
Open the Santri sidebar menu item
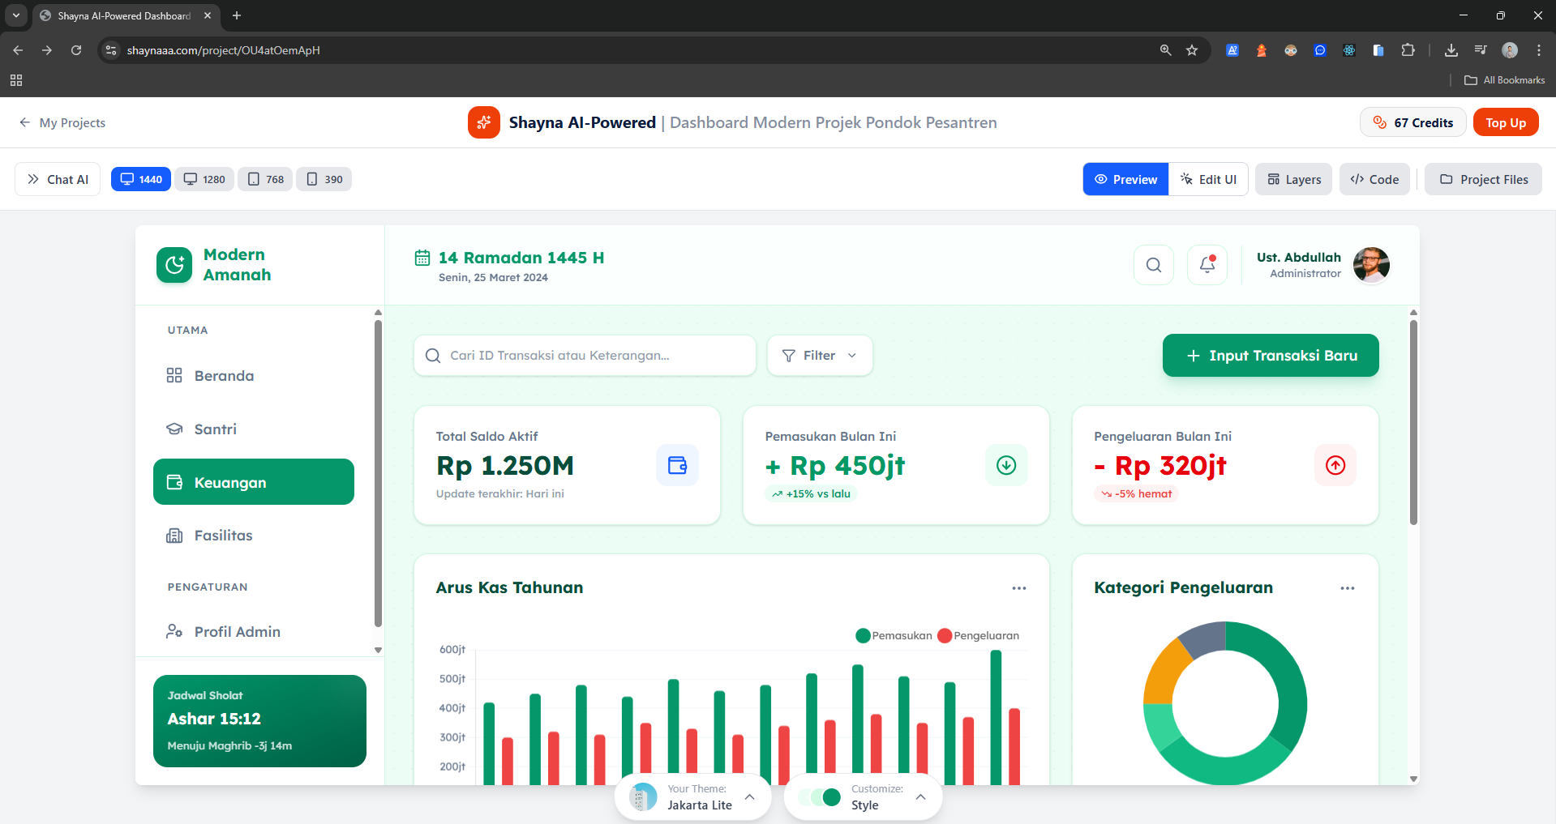(x=215, y=429)
